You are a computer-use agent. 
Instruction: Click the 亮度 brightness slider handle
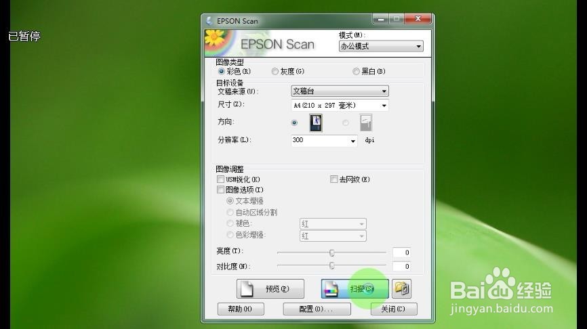click(331, 253)
